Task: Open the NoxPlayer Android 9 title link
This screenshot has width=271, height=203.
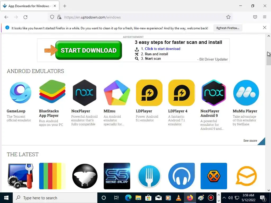Action: pos(210,113)
